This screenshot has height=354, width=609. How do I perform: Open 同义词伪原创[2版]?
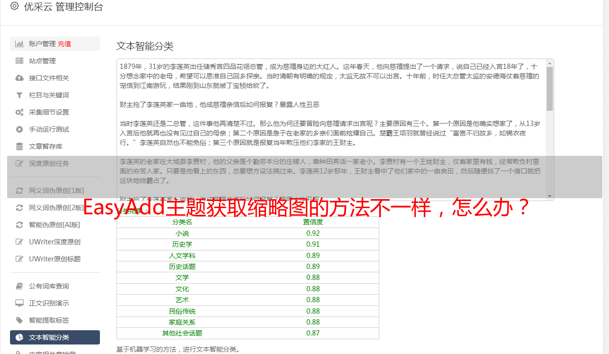click(55, 208)
